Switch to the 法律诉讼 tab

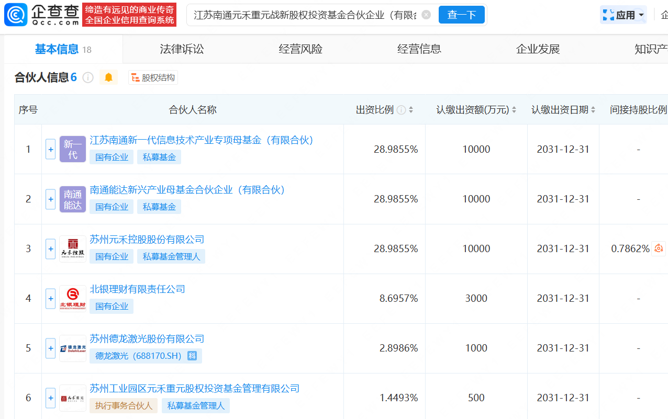coord(182,49)
